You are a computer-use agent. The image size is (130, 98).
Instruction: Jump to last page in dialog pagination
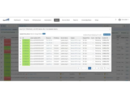(98, 68)
